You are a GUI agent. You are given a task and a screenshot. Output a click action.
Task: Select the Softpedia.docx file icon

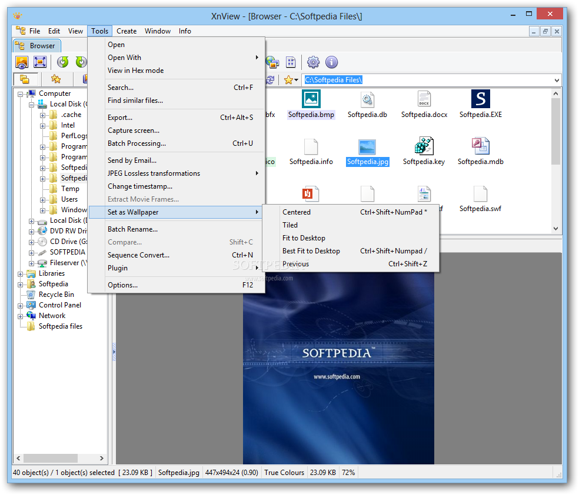[424, 99]
